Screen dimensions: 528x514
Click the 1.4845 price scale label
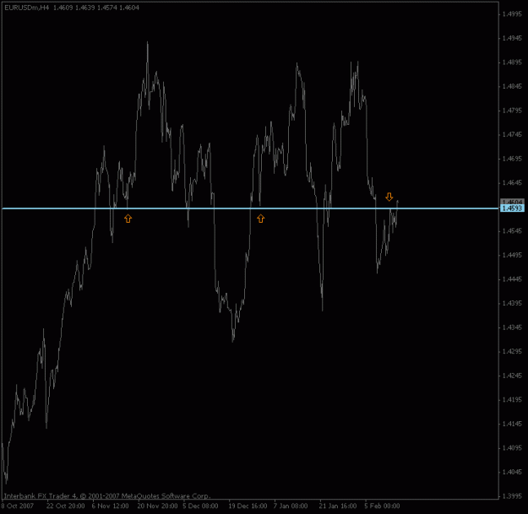point(512,86)
